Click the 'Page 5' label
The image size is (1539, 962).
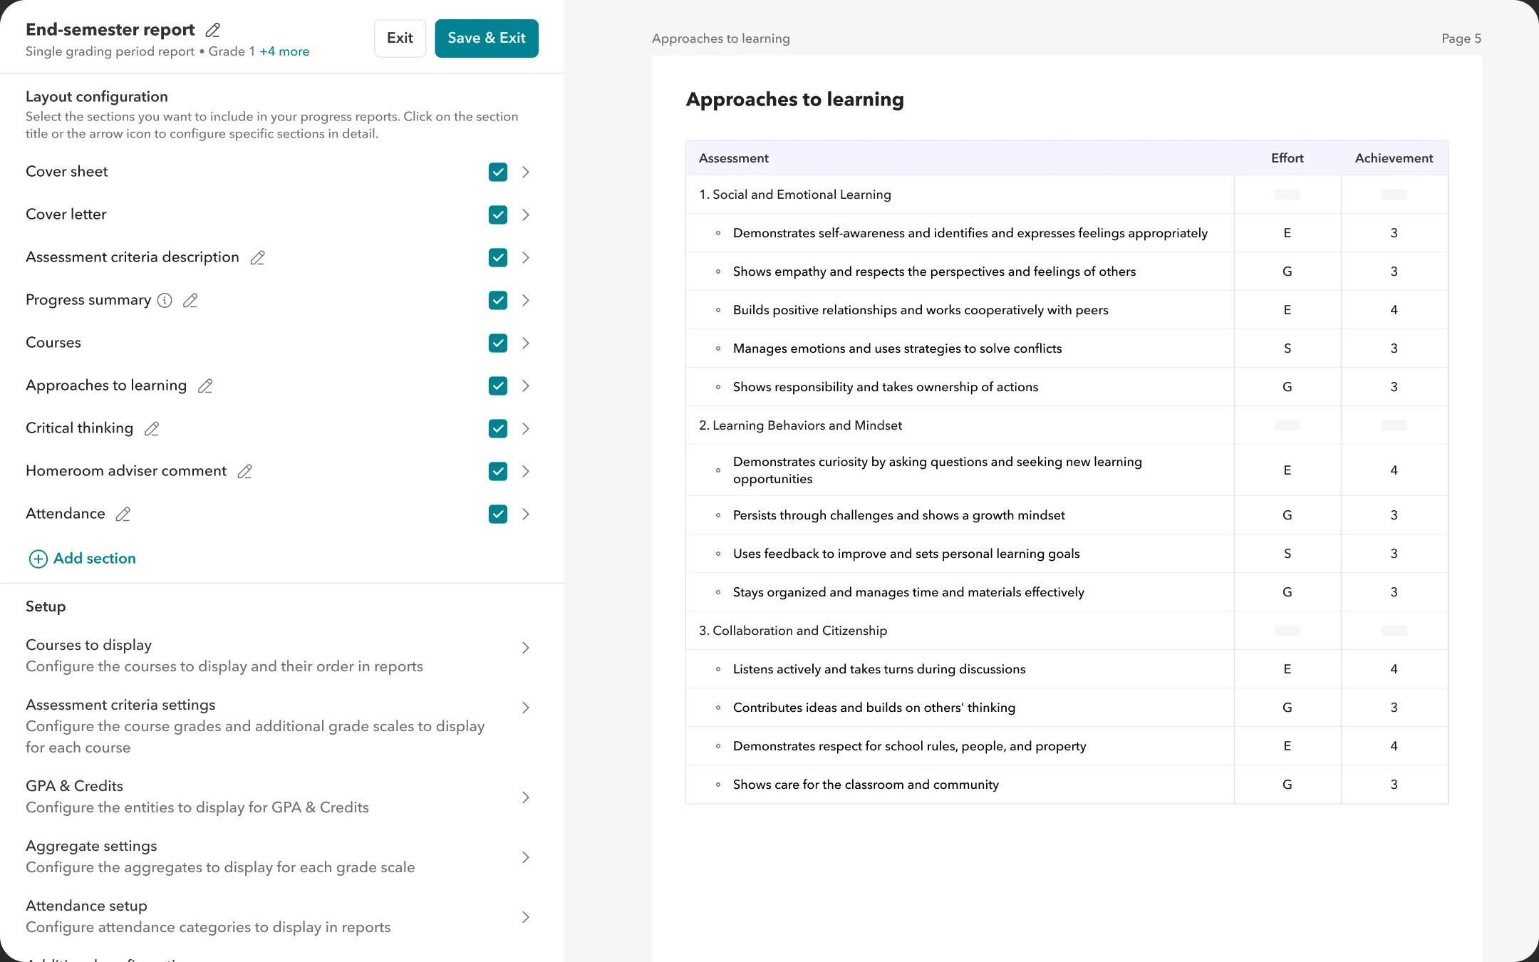click(x=1461, y=38)
